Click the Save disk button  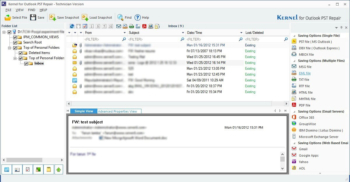(x=37, y=17)
